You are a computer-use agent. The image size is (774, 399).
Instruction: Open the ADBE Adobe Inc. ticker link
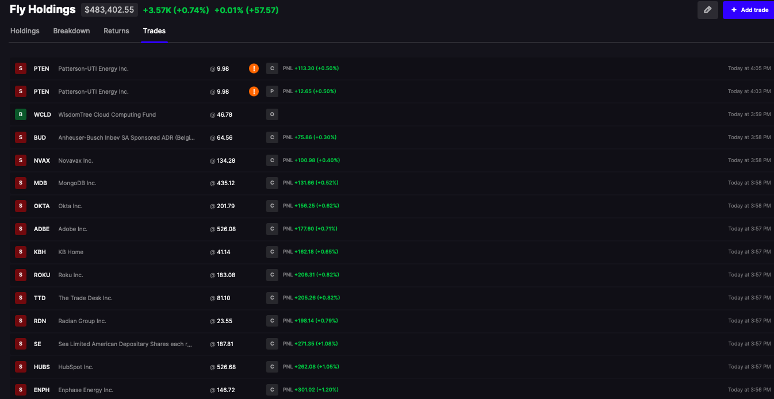41,229
